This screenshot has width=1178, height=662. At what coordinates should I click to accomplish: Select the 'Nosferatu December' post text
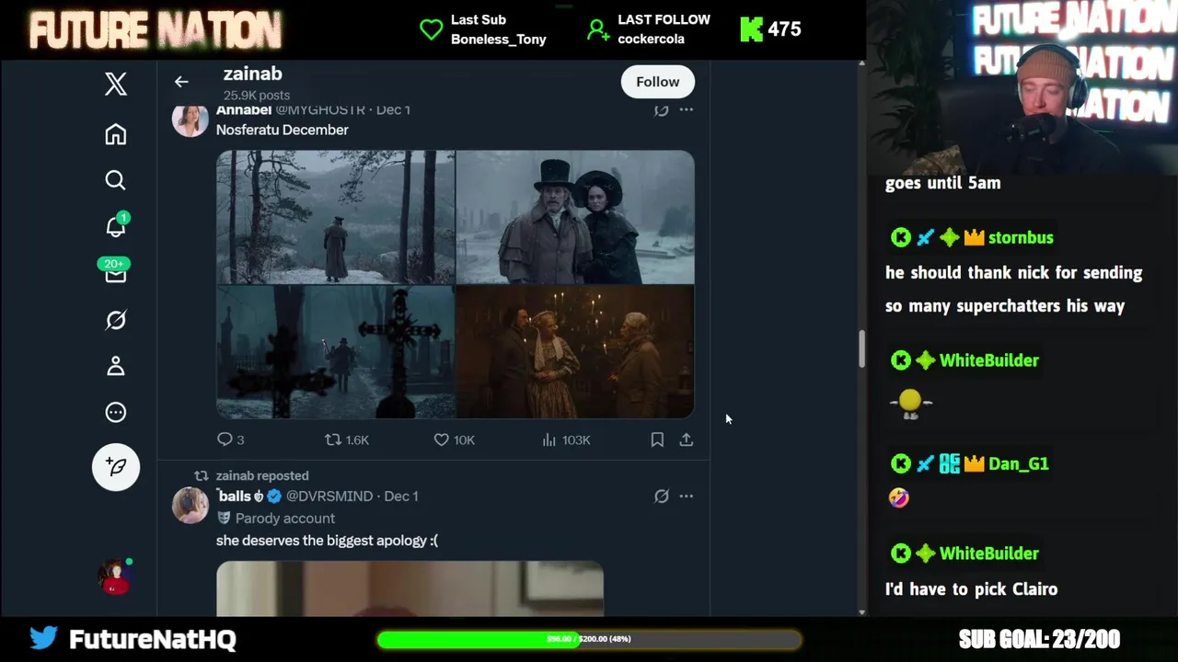tap(282, 130)
